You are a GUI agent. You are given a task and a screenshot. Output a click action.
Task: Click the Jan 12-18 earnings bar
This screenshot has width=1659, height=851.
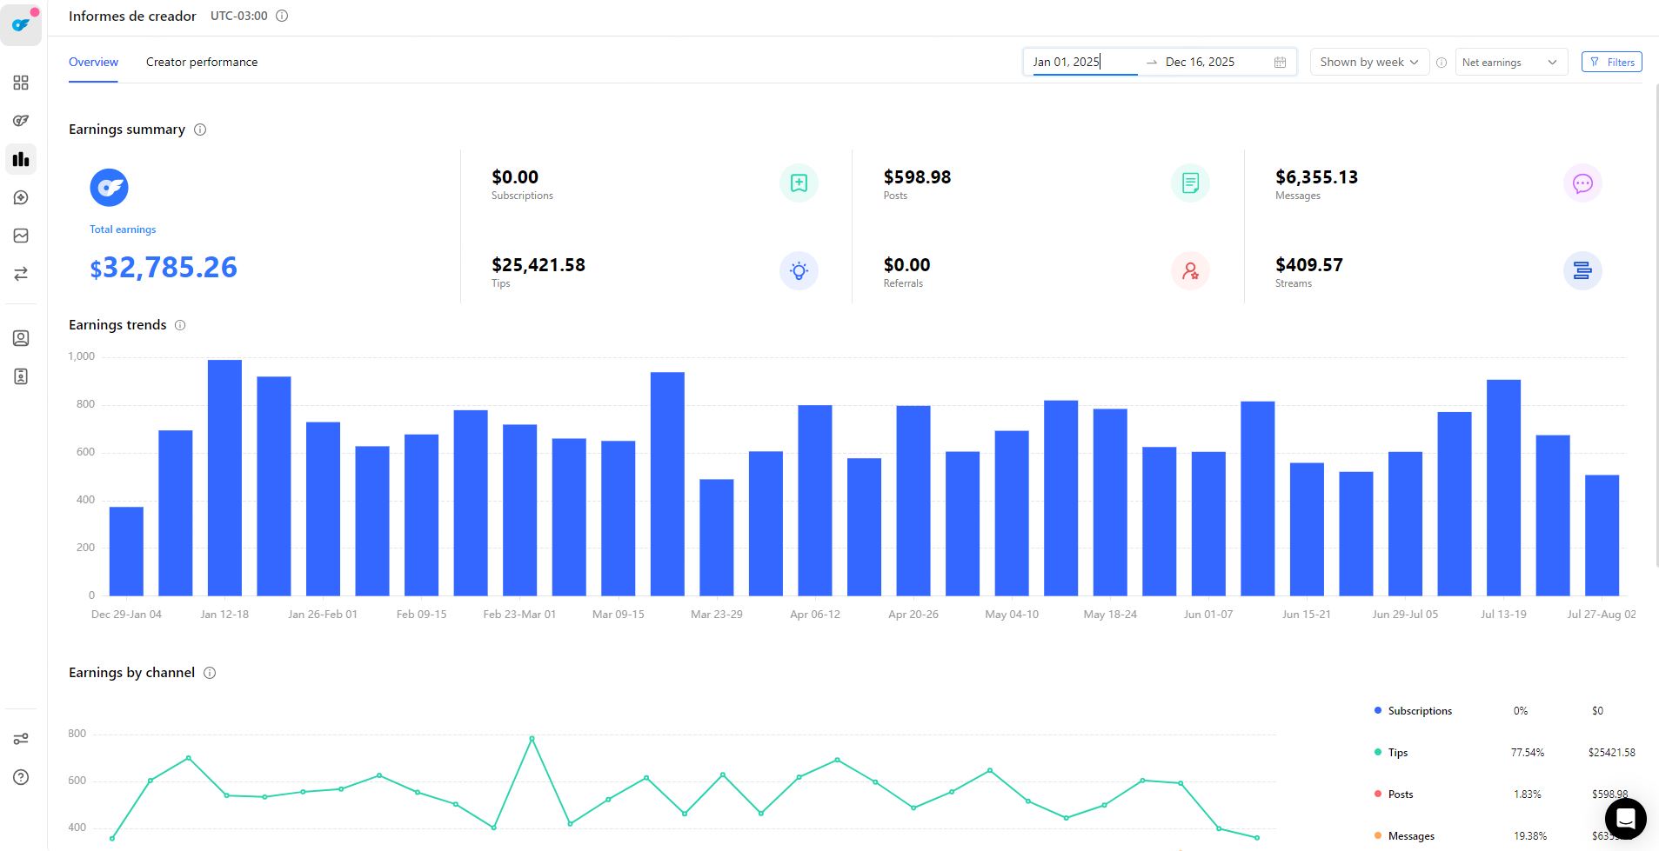(224, 478)
